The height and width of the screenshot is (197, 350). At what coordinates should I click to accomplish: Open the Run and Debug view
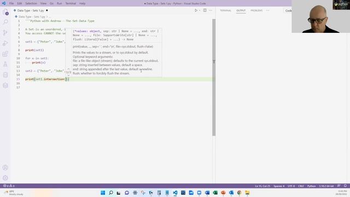(x=5, y=43)
